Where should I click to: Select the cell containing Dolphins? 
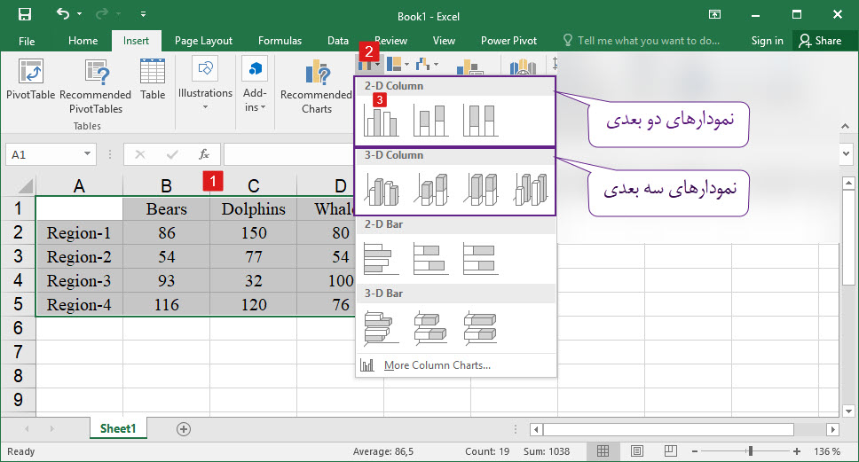[254, 208]
